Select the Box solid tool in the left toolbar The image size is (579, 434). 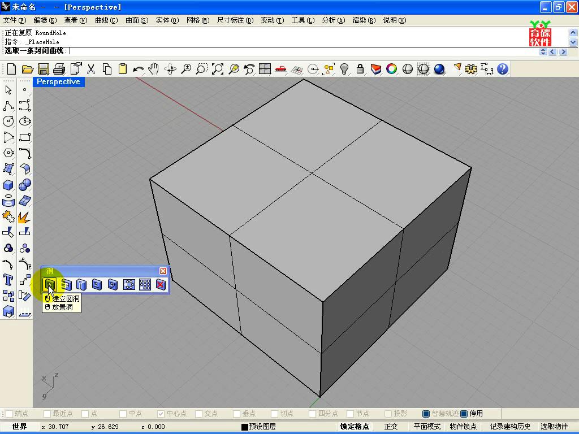(8, 185)
